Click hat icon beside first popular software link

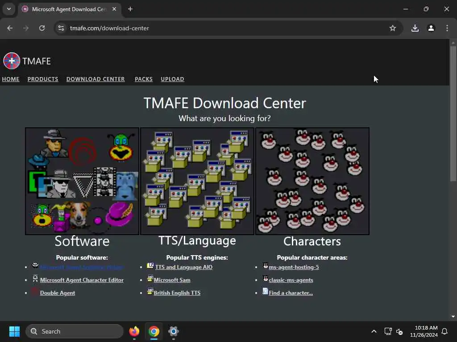click(x=35, y=265)
